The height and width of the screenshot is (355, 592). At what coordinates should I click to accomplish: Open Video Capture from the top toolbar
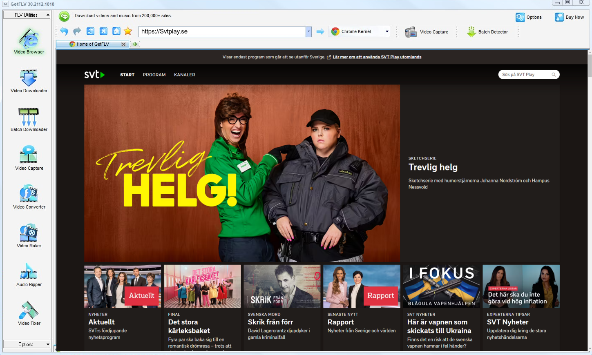[x=427, y=32]
